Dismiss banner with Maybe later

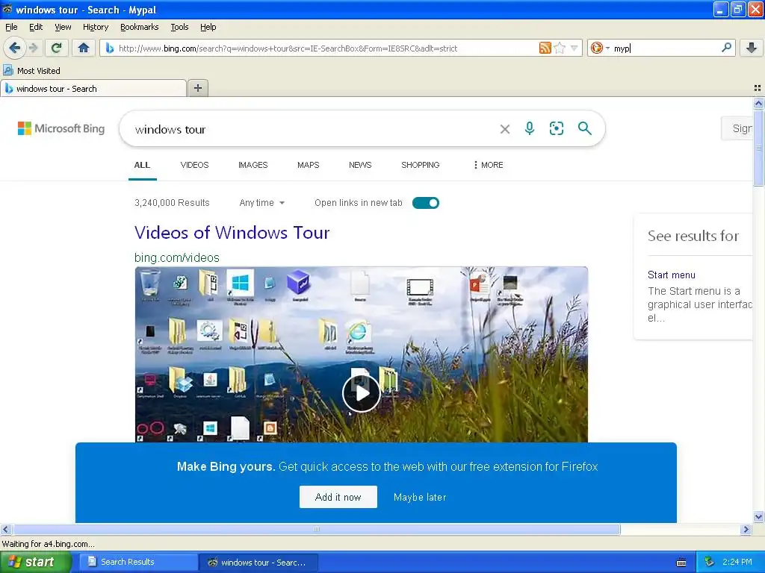(x=420, y=497)
